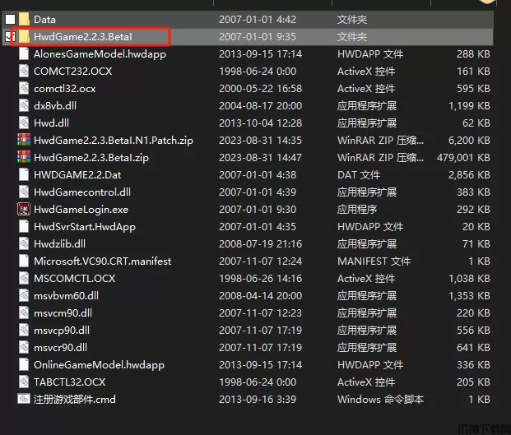Click the WinRAR icon of HwdGame2.2.3.BetaI.N1.Patch.zip
Viewport: 511px width, 435px height.
[24, 140]
